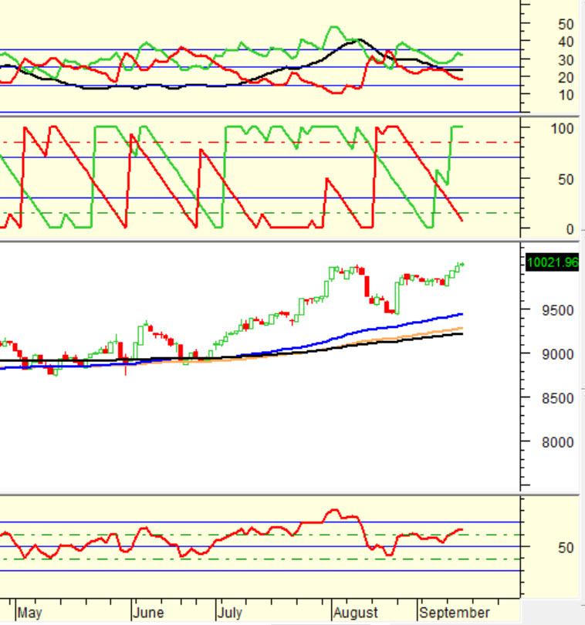Screen dimensions: 585x625
Task: Click the 30 value on ADX scale
Action: pos(566,60)
